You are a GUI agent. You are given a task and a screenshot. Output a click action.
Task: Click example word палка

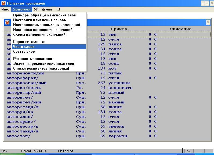115,44
